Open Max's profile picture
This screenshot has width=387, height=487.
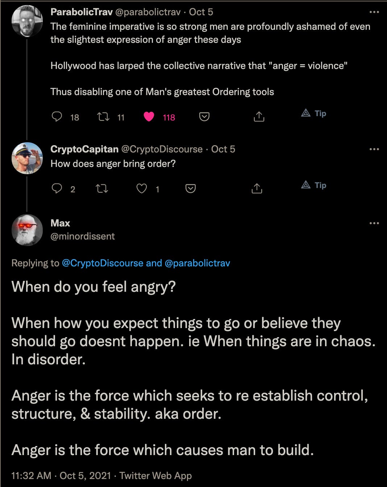(27, 230)
